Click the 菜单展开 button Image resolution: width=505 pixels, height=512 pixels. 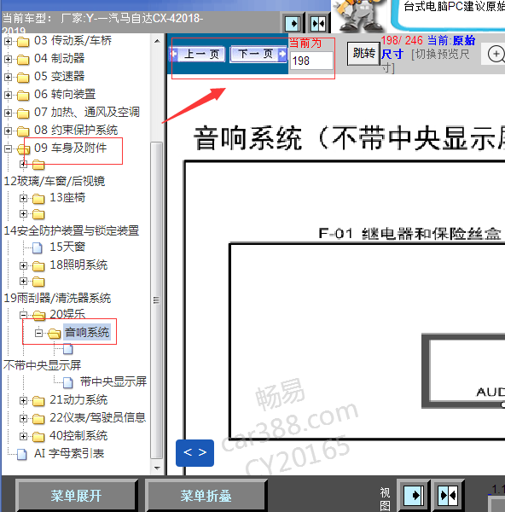[76, 496]
